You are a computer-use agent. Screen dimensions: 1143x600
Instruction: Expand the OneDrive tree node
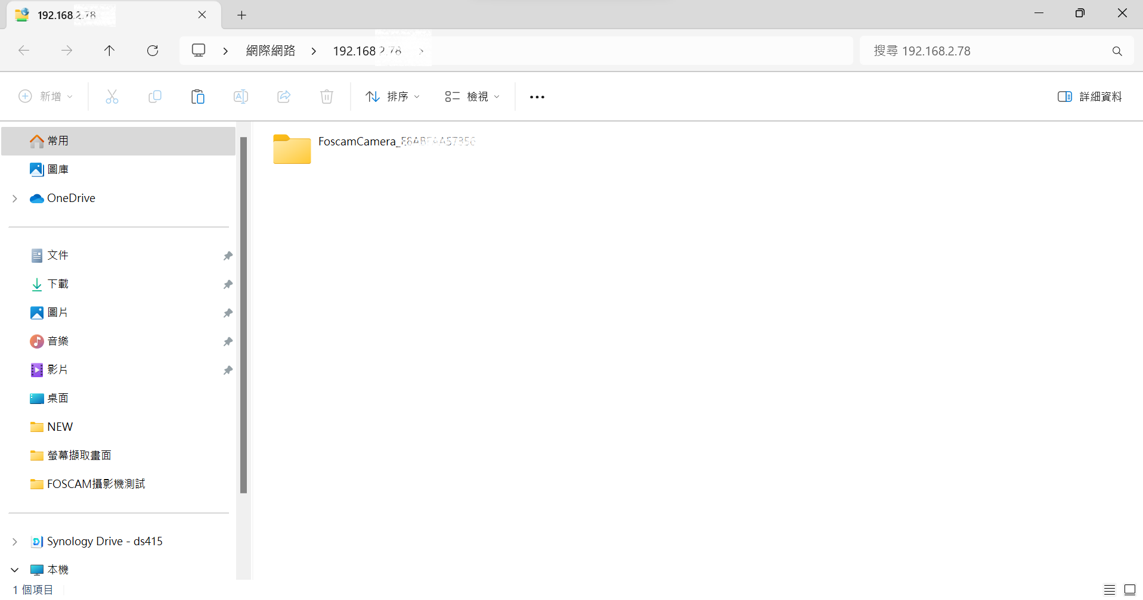click(x=15, y=198)
